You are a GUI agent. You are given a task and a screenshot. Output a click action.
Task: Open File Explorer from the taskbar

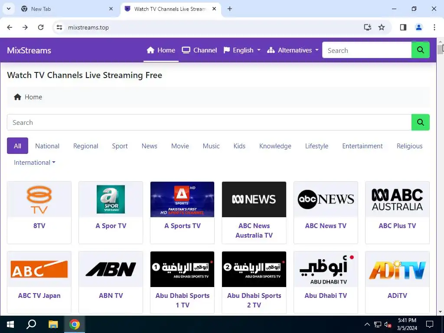pos(53,324)
